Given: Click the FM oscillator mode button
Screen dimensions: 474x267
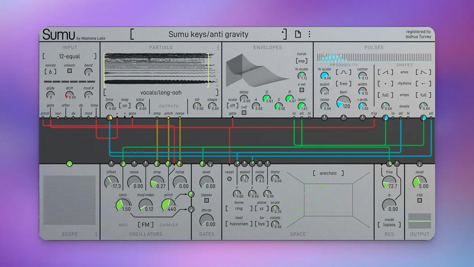Looking at the screenshot, I should (x=146, y=225).
